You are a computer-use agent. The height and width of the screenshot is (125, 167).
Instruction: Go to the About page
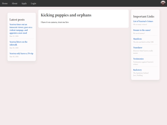pyautogui.click(x=15, y=3)
